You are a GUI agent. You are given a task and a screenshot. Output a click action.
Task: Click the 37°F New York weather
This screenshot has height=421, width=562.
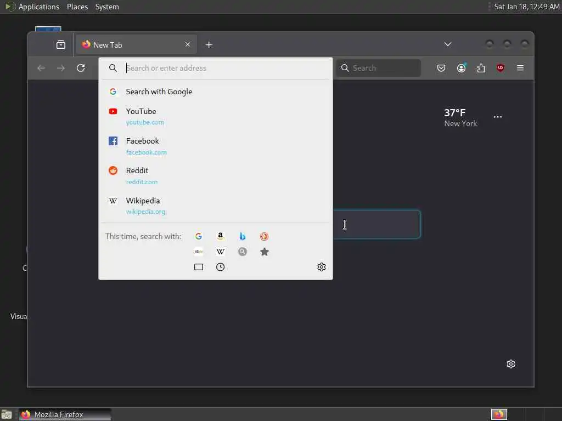click(x=460, y=118)
